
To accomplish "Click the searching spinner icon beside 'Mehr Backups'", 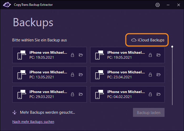I will [x=14, y=112].
